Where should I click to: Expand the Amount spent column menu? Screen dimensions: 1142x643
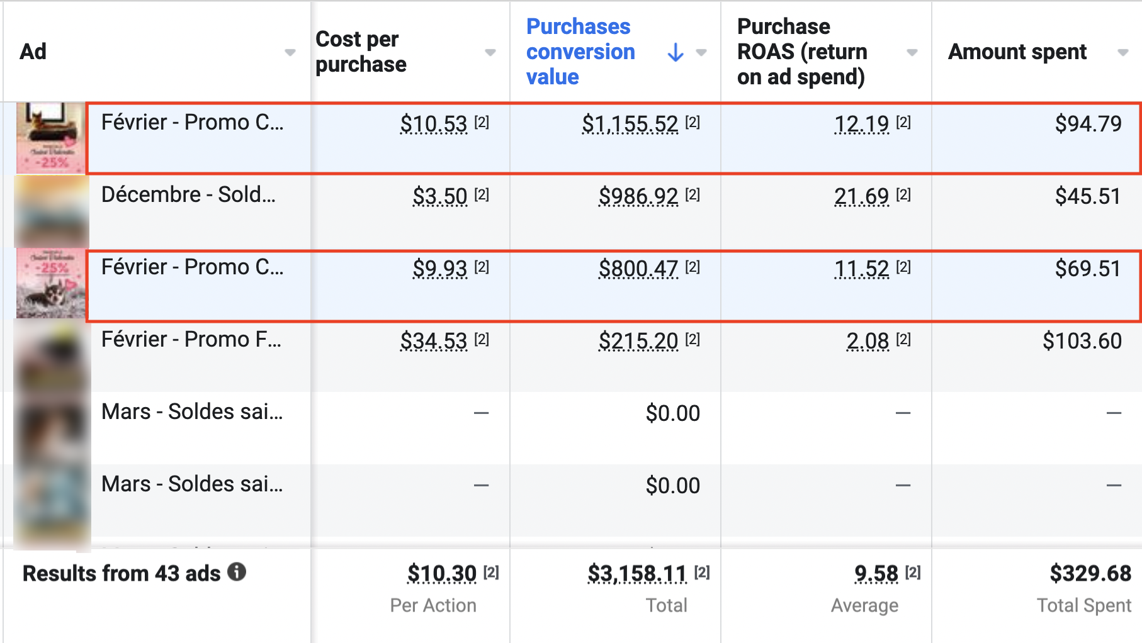coord(1122,52)
